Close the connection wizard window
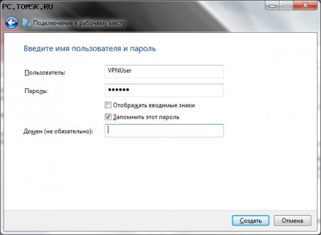 [305, 5]
